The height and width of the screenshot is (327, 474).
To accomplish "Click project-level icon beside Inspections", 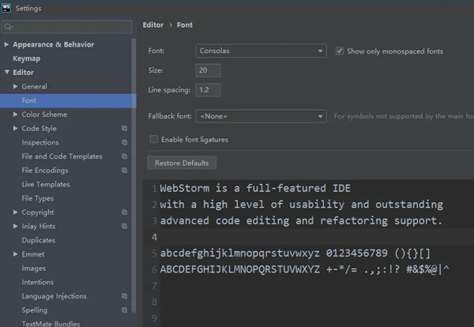I will coord(124,143).
